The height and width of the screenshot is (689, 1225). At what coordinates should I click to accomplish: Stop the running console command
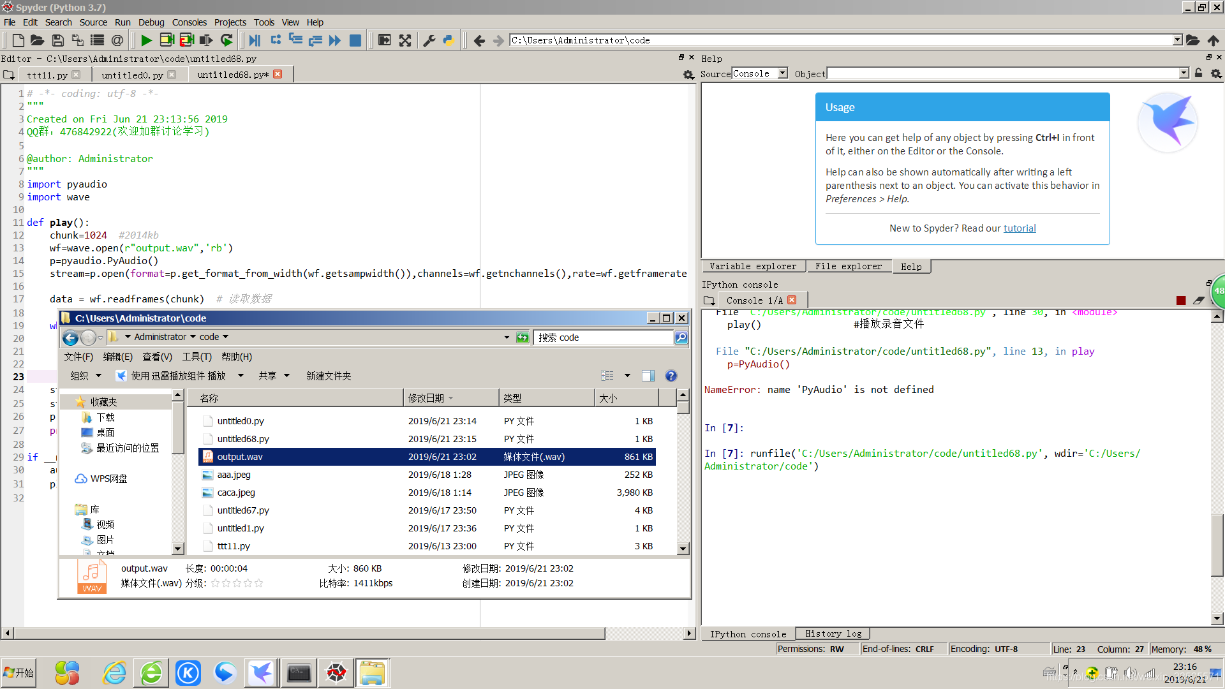coord(1181,300)
